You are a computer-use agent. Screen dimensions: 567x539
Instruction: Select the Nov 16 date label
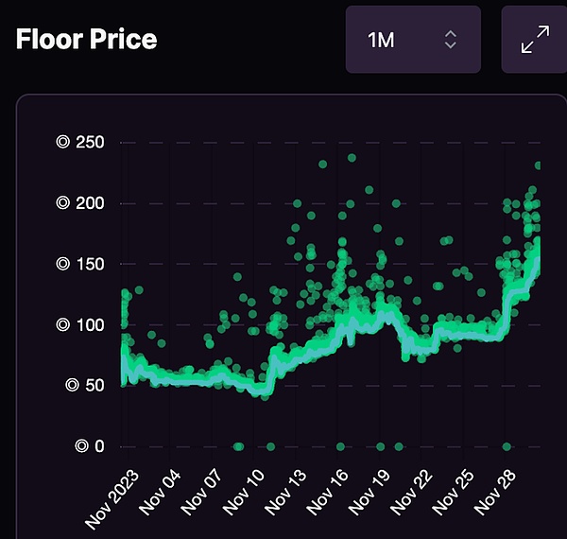pyautogui.click(x=329, y=490)
